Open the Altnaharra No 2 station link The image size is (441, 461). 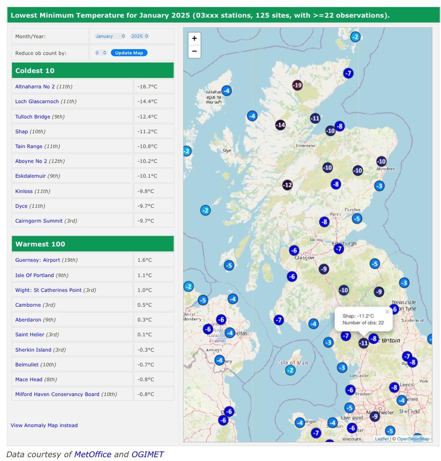tap(35, 86)
